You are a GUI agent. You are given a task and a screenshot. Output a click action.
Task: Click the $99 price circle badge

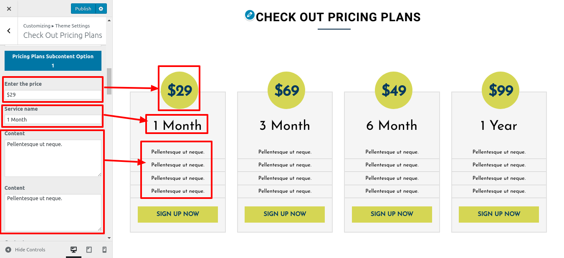500,90
